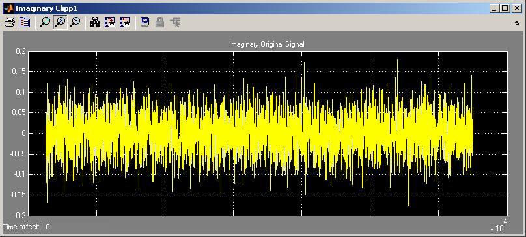
Task: Close the Imaginary Clipp1 scope window
Action: click(x=516, y=8)
